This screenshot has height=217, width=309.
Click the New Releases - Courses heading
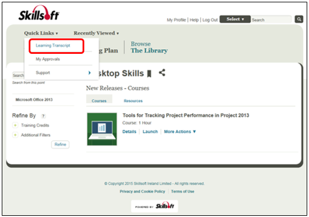pyautogui.click(x=118, y=88)
